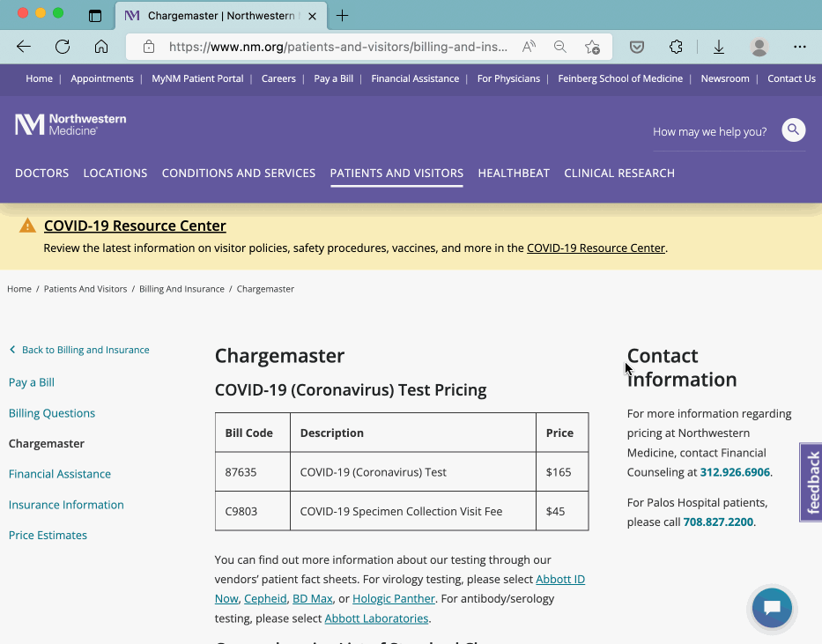This screenshot has height=644, width=822.
Task: Open the browser Settings and more menu
Action: point(799,47)
